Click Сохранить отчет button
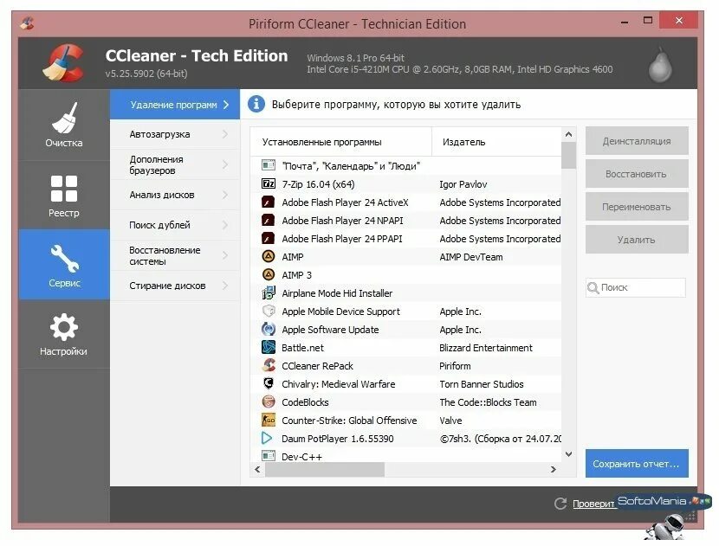719x546 pixels. 637,464
